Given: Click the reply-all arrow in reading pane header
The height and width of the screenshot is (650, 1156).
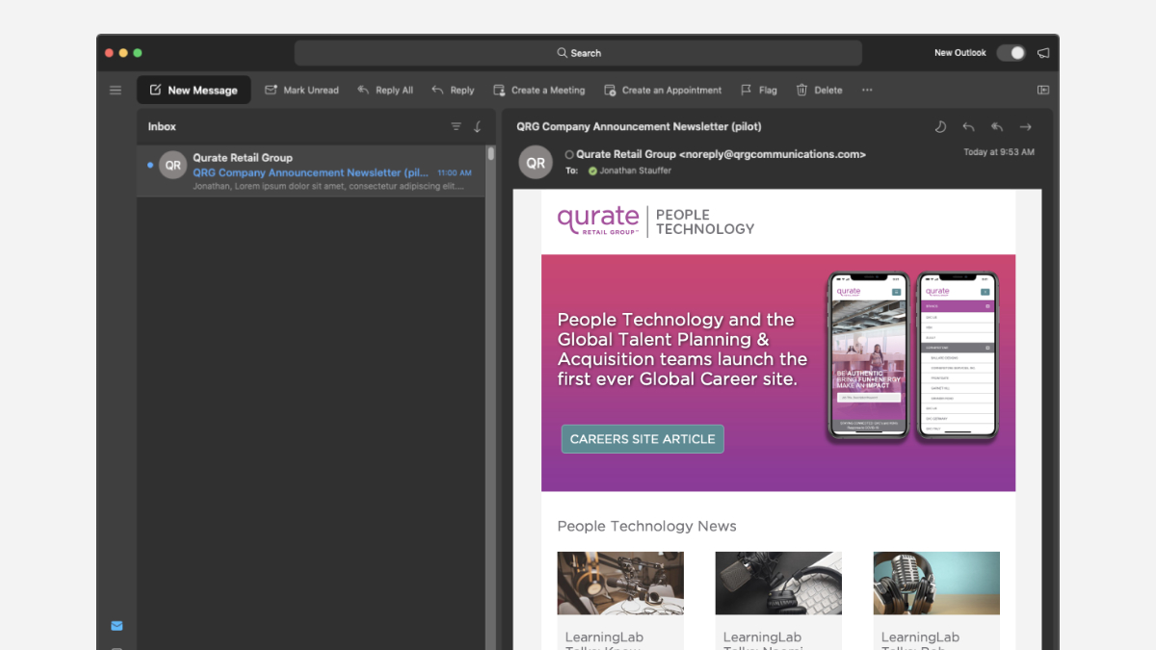Looking at the screenshot, I should click(997, 126).
